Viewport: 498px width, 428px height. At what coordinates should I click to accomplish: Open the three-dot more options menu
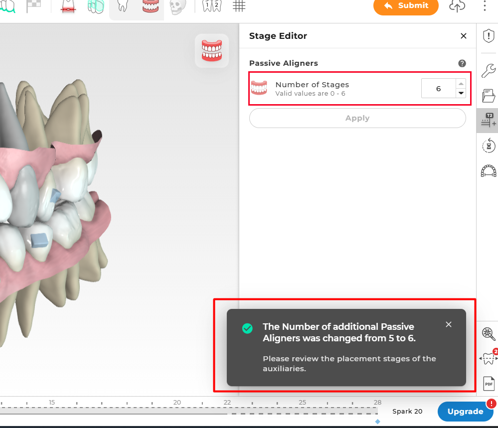[x=485, y=5]
